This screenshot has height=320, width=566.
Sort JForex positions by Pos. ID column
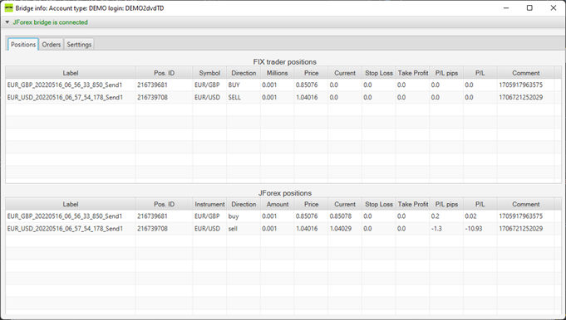(165, 204)
